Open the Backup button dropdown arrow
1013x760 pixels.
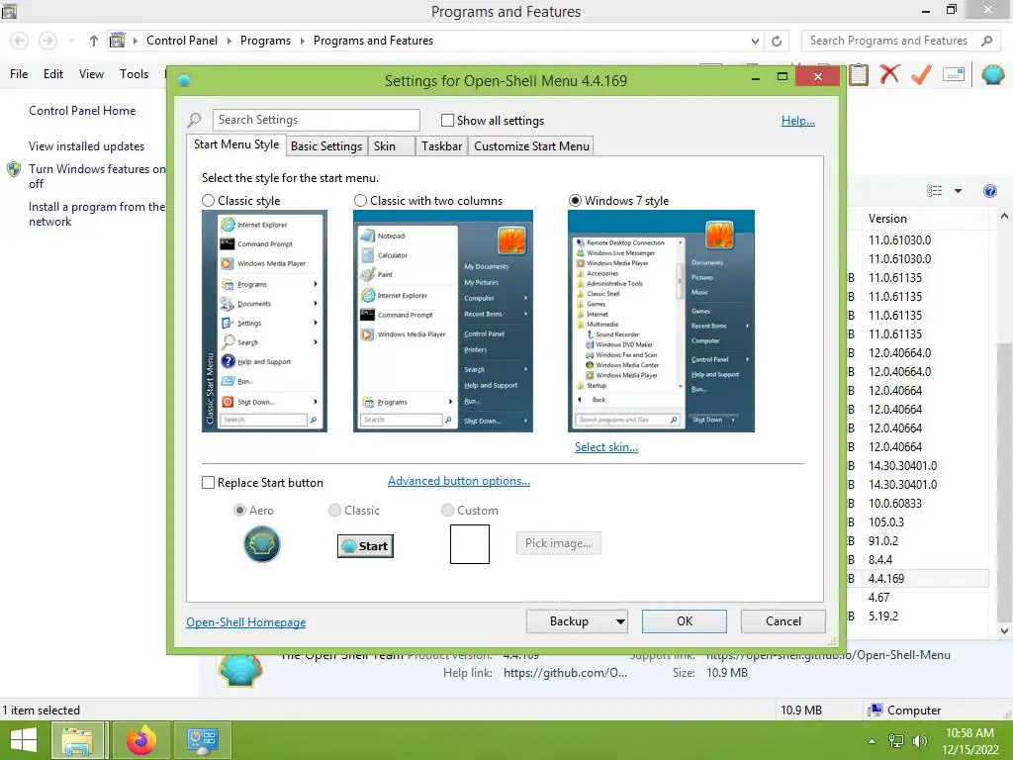pos(620,621)
